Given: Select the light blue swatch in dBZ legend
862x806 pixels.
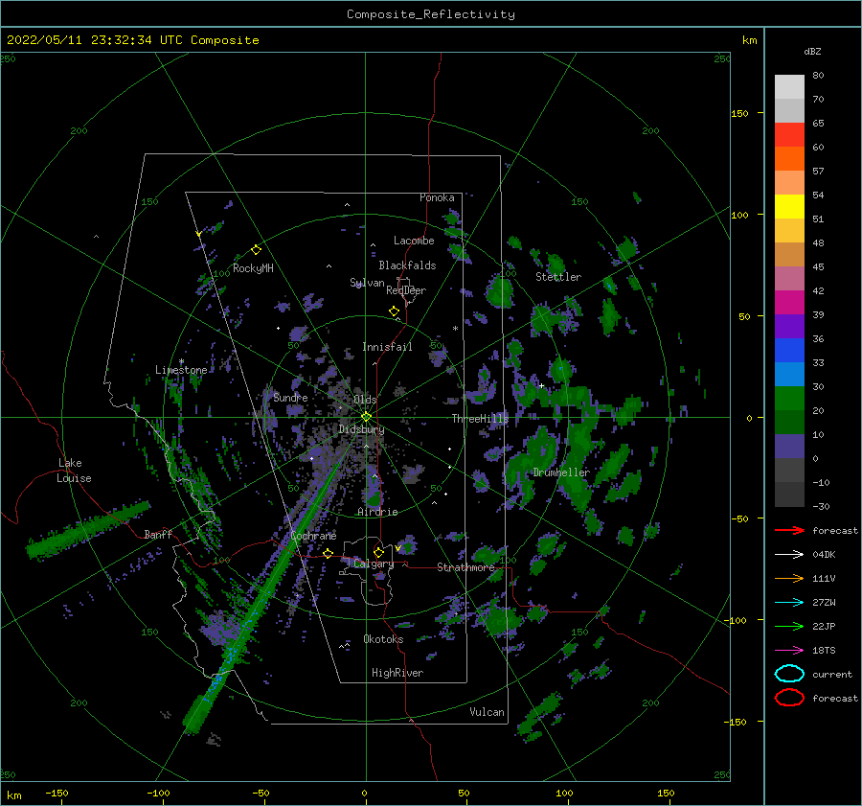Looking at the screenshot, I should [789, 374].
